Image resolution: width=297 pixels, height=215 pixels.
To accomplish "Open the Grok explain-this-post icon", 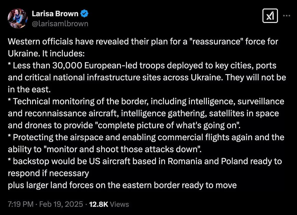I will [270, 16].
